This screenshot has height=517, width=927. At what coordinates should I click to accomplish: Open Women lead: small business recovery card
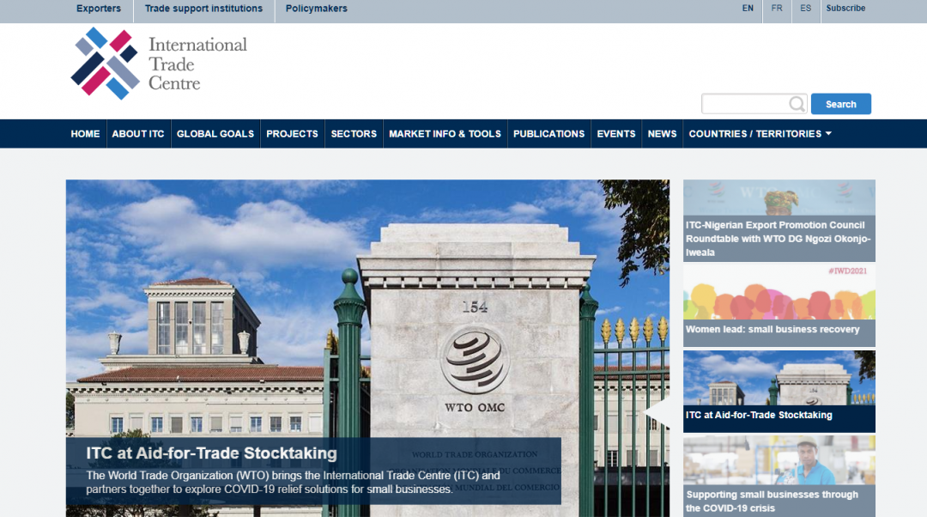tap(779, 306)
